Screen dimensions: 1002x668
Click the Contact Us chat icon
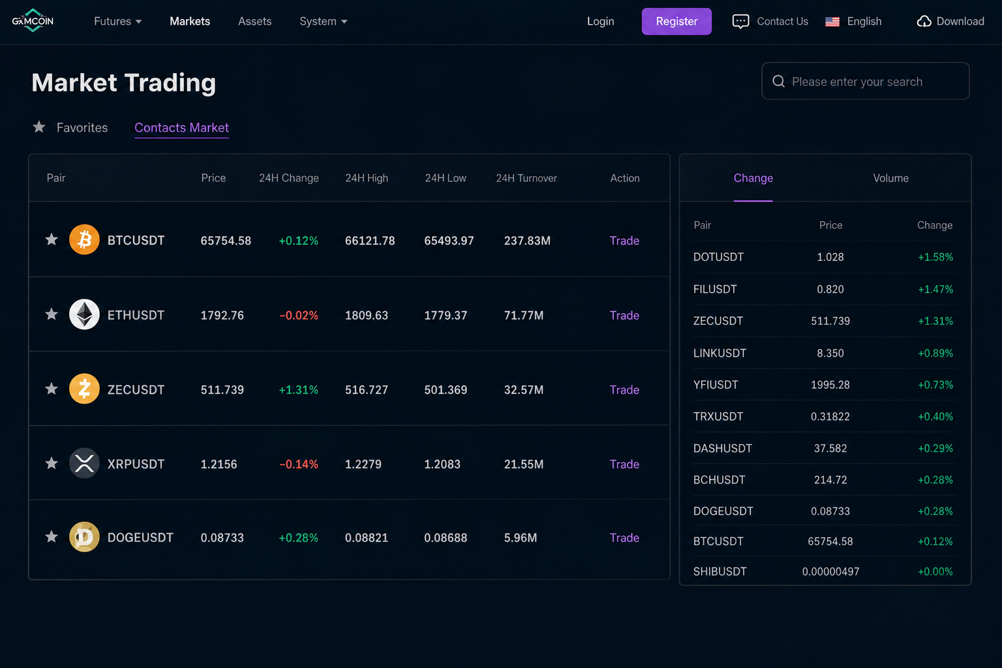740,22
